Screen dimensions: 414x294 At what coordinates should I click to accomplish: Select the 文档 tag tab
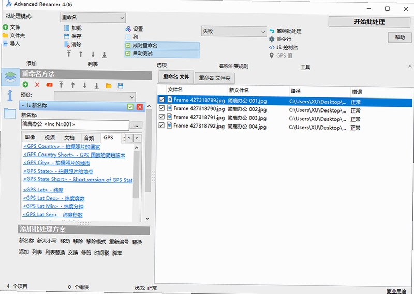click(x=69, y=137)
